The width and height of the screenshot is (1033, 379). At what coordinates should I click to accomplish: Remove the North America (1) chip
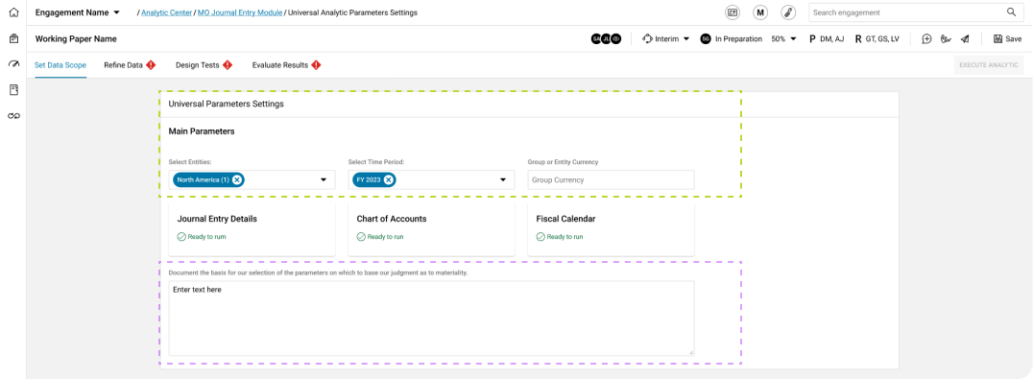[236, 179]
